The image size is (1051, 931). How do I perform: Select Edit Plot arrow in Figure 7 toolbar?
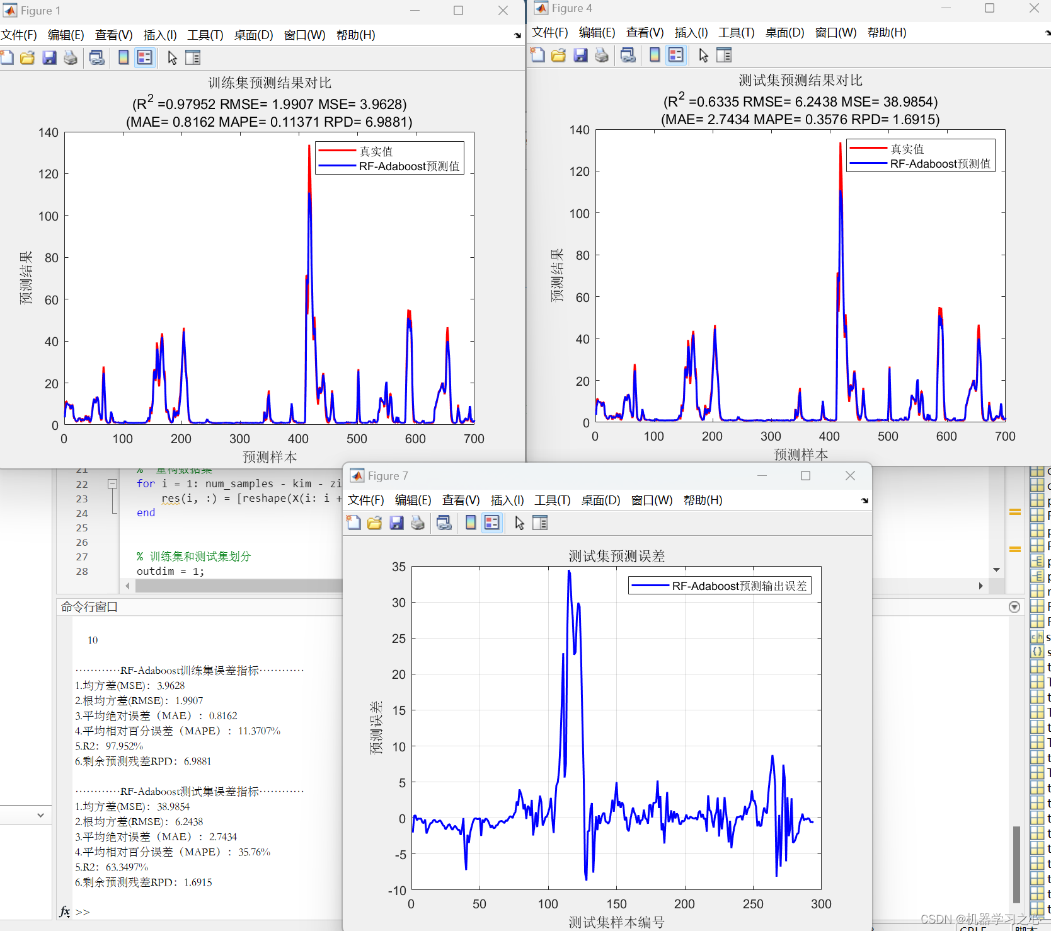click(x=519, y=523)
